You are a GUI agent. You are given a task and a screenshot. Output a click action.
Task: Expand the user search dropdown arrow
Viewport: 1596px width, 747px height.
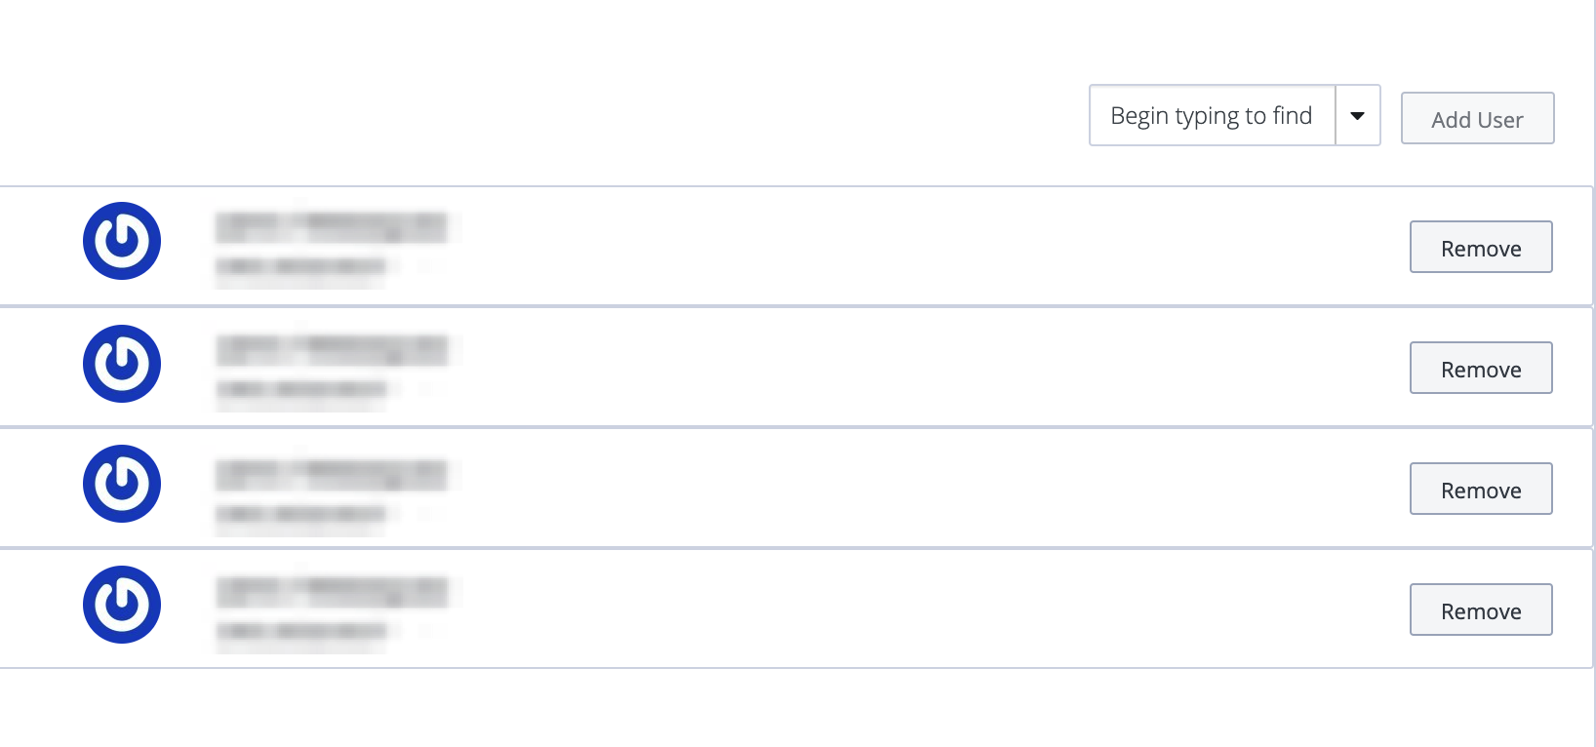(x=1357, y=115)
